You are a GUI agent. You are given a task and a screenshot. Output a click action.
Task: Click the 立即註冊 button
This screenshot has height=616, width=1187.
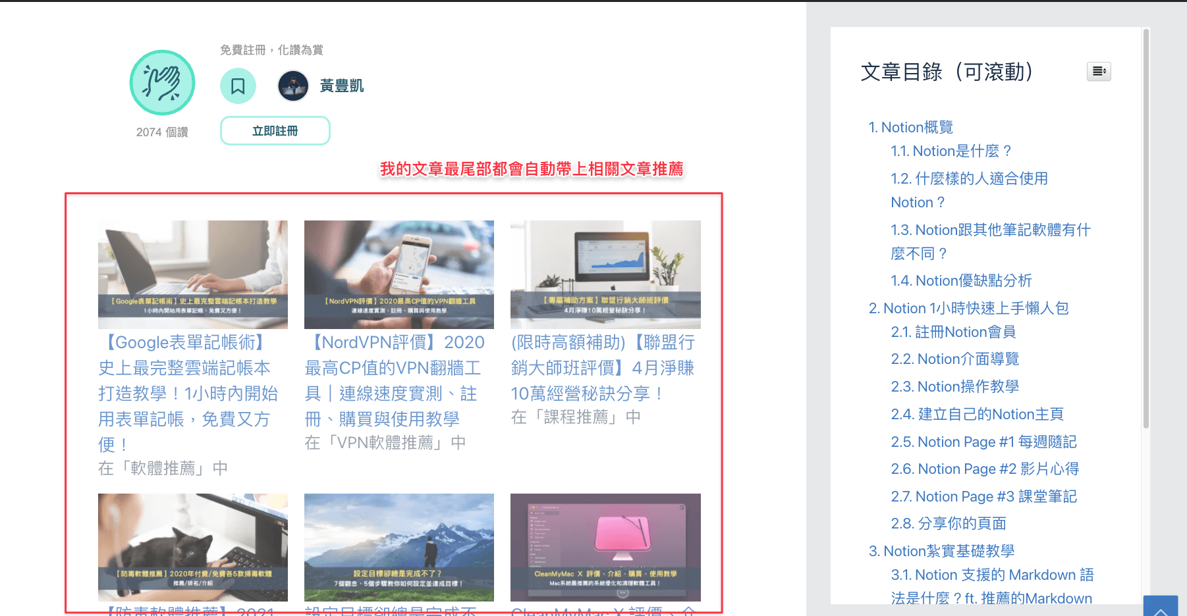click(x=275, y=131)
